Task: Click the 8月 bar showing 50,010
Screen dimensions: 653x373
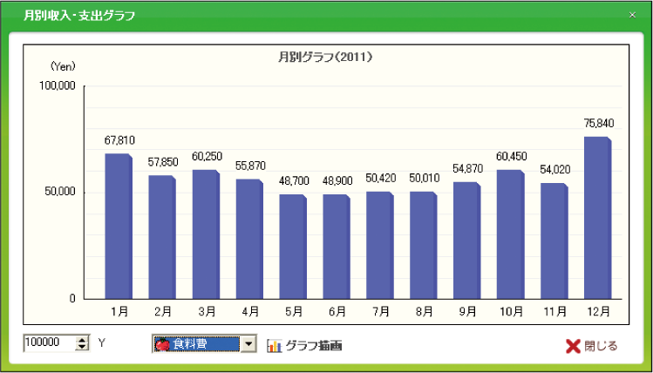Action: (x=423, y=245)
